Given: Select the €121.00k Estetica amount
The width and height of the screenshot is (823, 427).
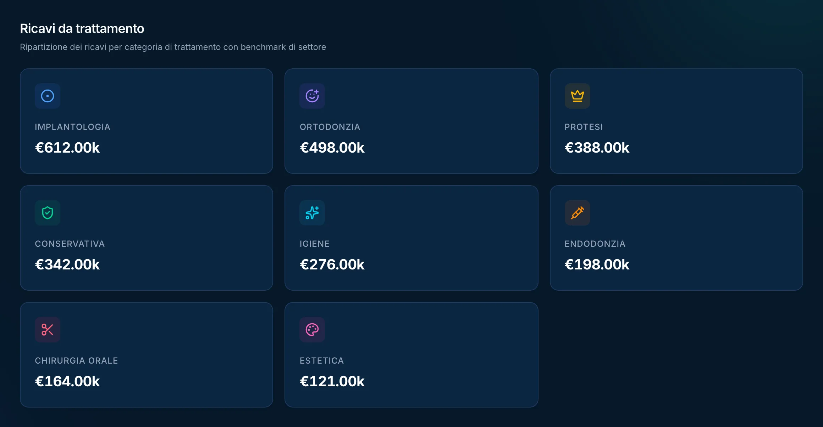Looking at the screenshot, I should coord(332,381).
